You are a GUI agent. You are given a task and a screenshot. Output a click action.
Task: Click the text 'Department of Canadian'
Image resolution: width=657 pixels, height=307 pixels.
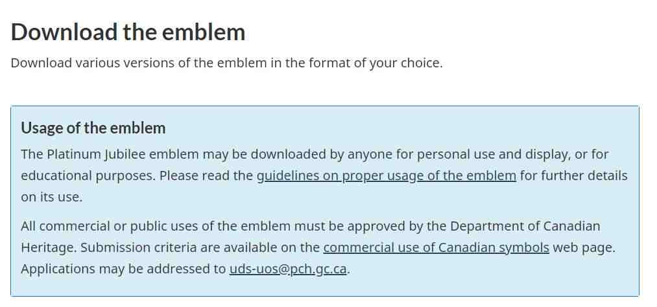coord(525,226)
